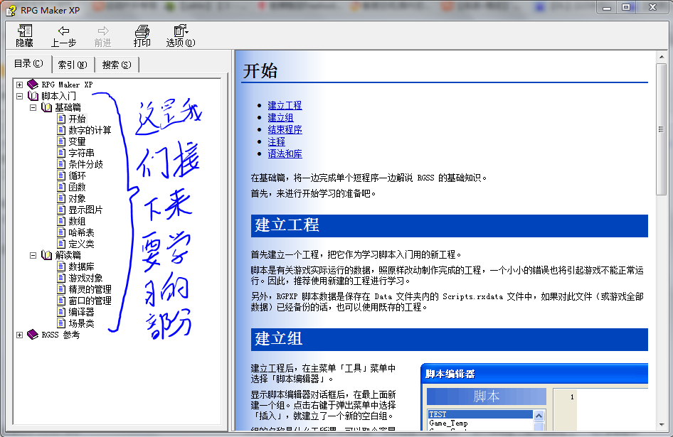This screenshot has width=673, height=437.
Task: Select the 定义类 topic in the tree
Action: 82,244
